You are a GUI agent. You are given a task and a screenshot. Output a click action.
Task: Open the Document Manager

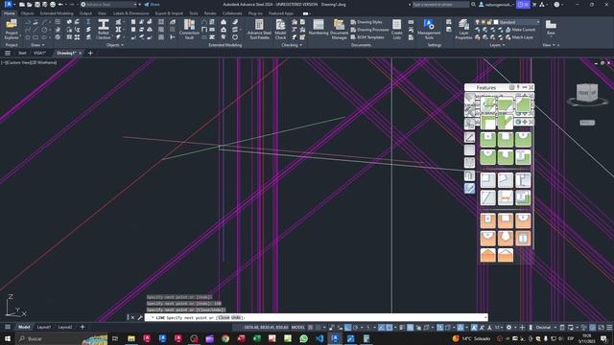[339, 30]
